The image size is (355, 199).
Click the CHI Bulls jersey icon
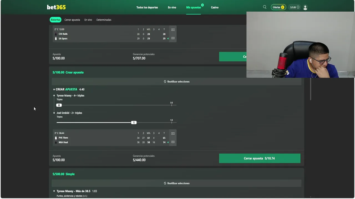(56, 34)
